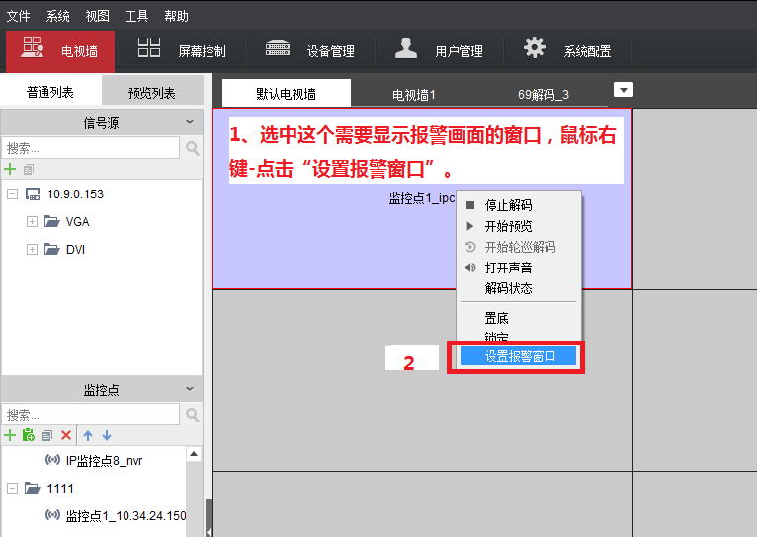Open 设备管理 device management
Viewport: 757px width, 537px height.
(x=309, y=50)
